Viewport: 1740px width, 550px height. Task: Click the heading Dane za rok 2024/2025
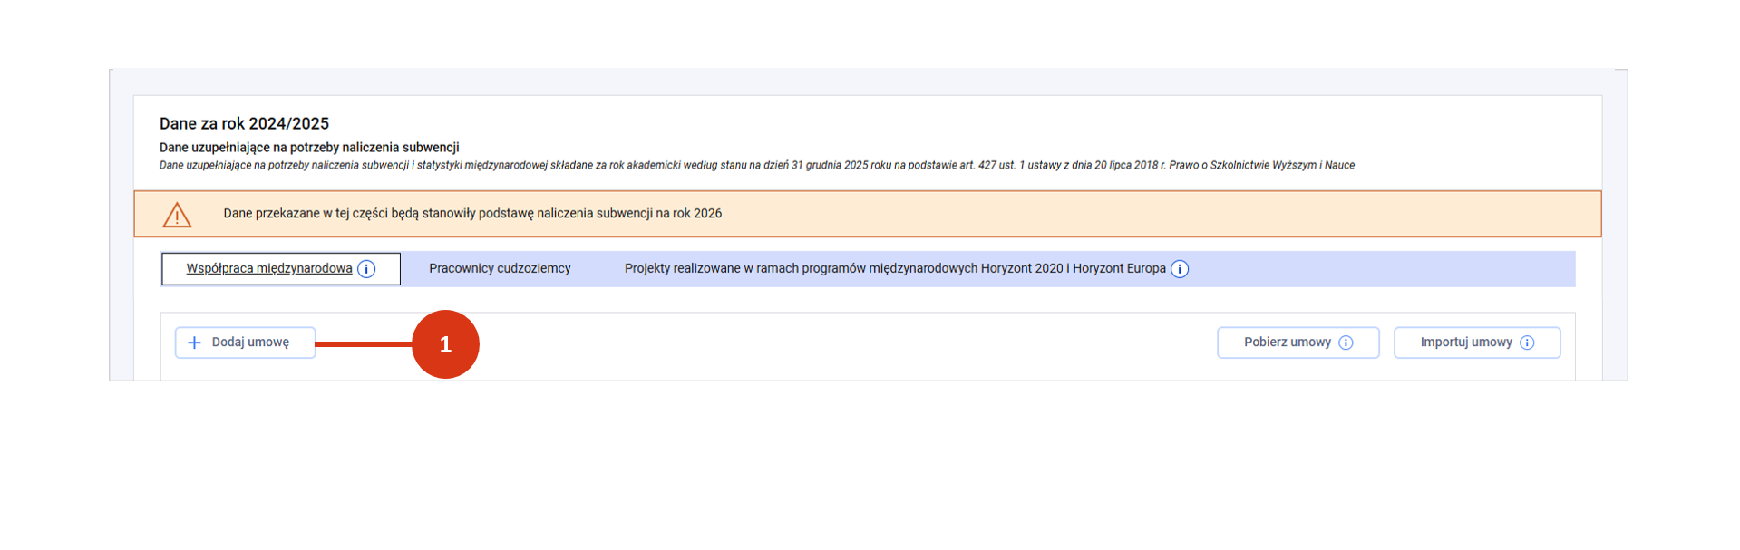[244, 123]
